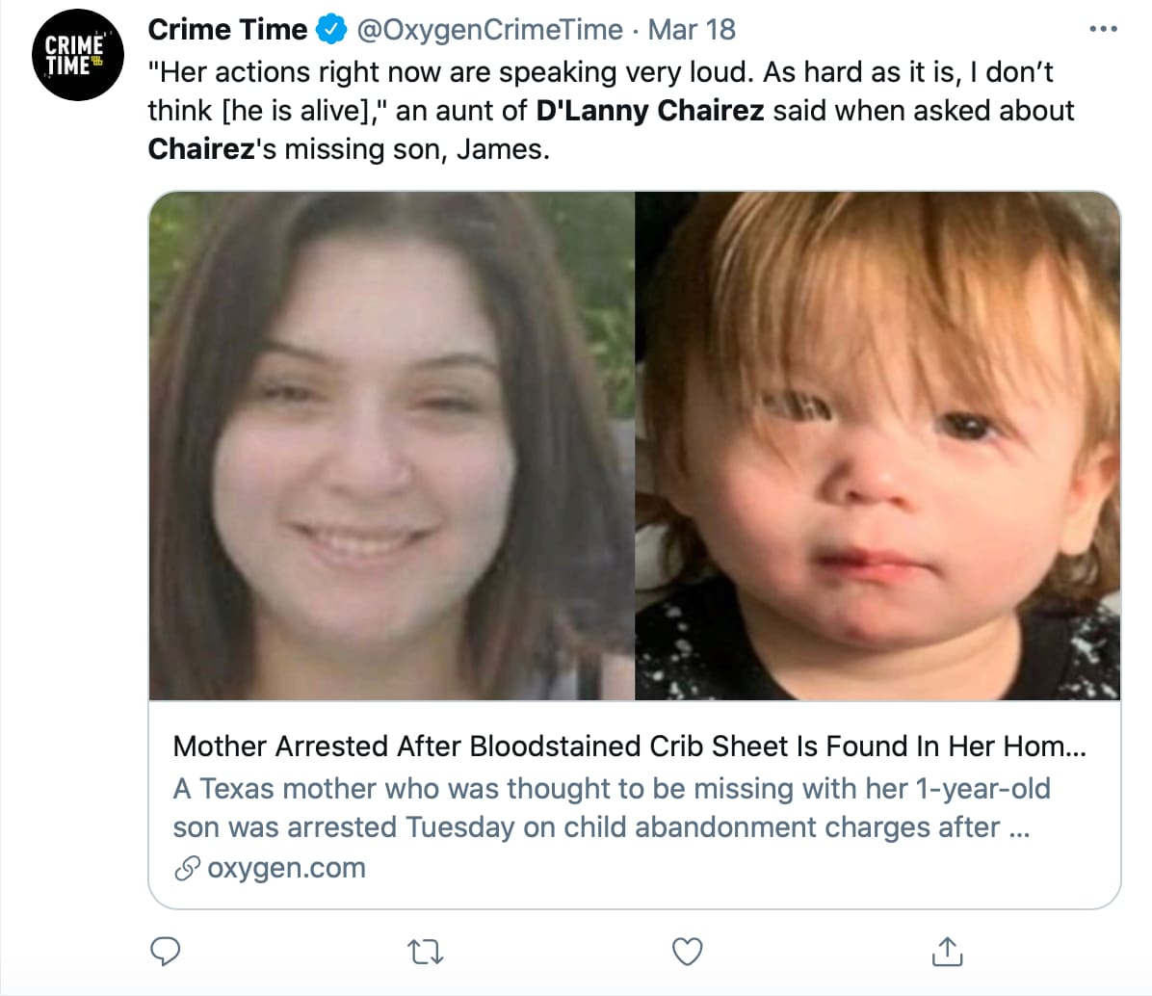Like the tweet with the heart
The image size is (1152, 996).
point(687,952)
